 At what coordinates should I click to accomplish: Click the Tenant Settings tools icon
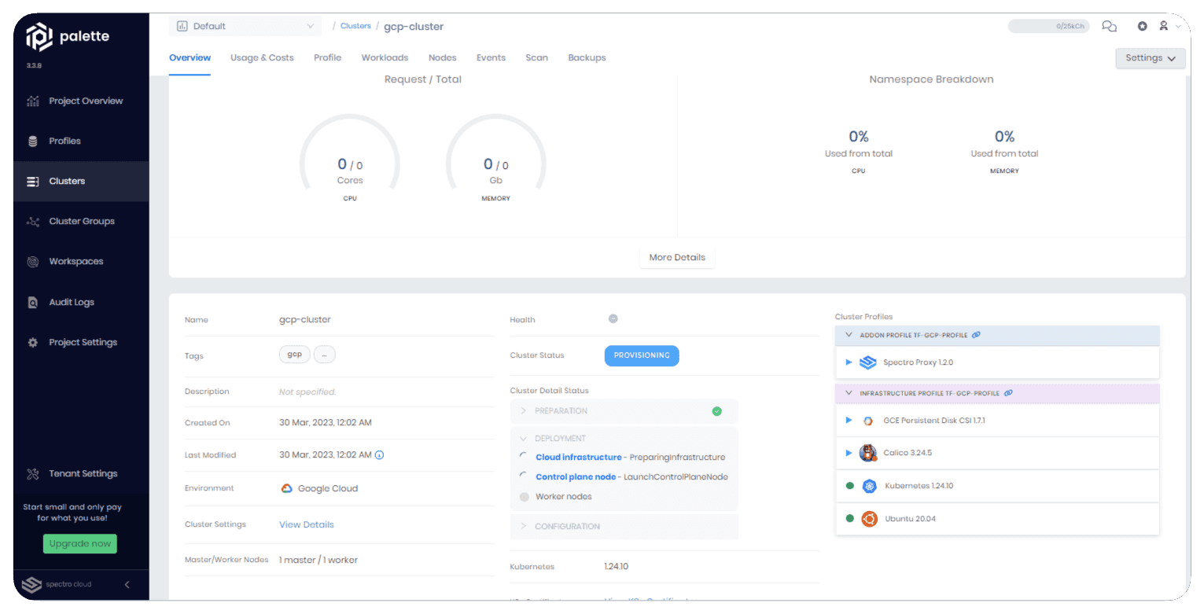(32, 474)
